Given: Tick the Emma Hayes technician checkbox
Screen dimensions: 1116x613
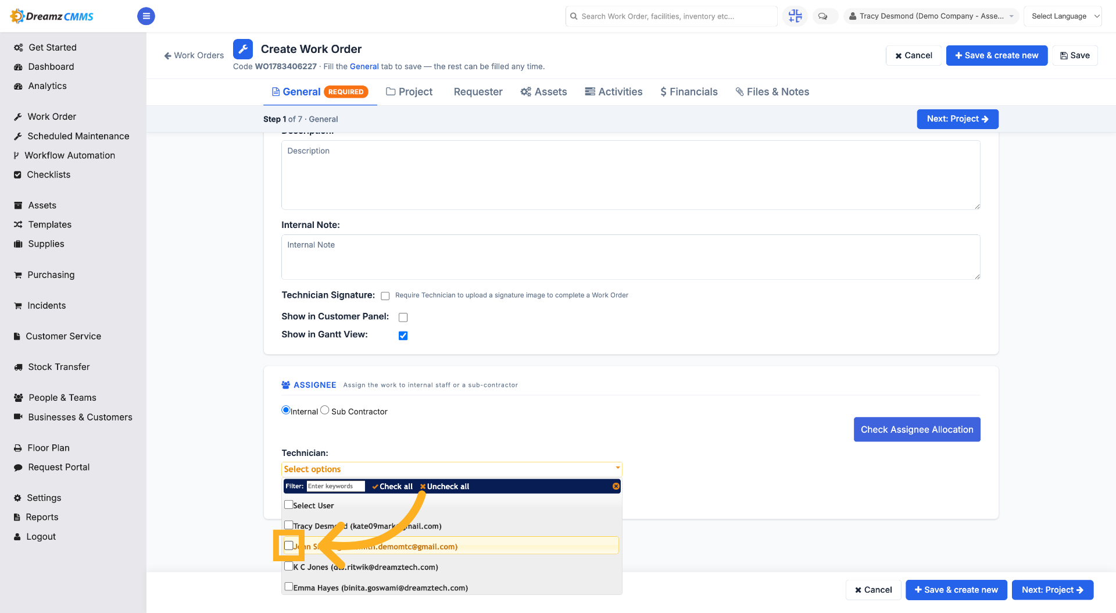Looking at the screenshot, I should pos(288,587).
